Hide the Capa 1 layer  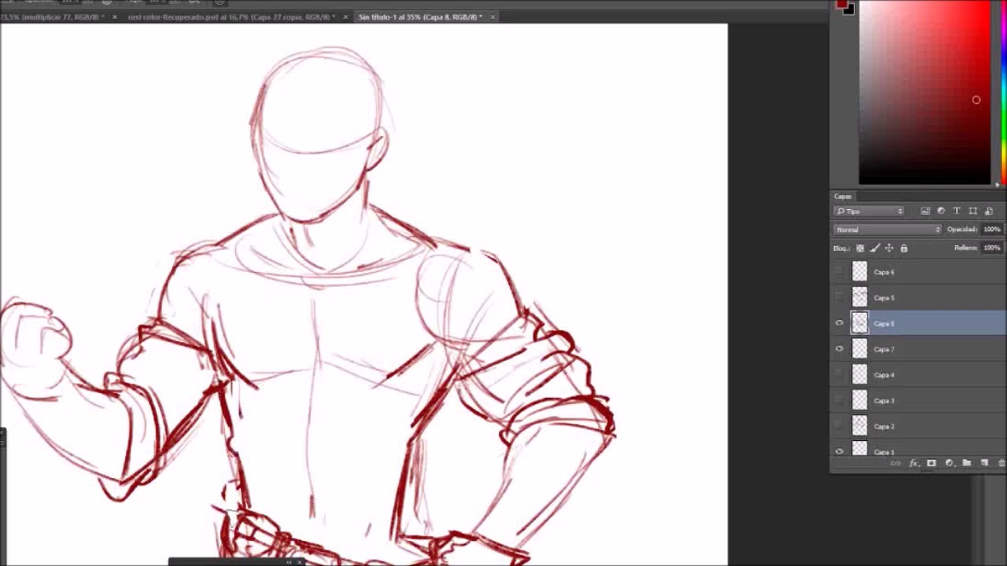[x=839, y=451]
